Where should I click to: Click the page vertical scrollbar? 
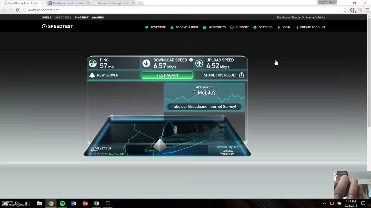point(369,72)
